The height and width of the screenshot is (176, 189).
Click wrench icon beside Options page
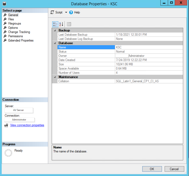5,28
